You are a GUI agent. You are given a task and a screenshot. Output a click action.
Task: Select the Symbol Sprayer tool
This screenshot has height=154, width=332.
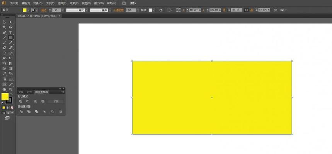[4, 79]
